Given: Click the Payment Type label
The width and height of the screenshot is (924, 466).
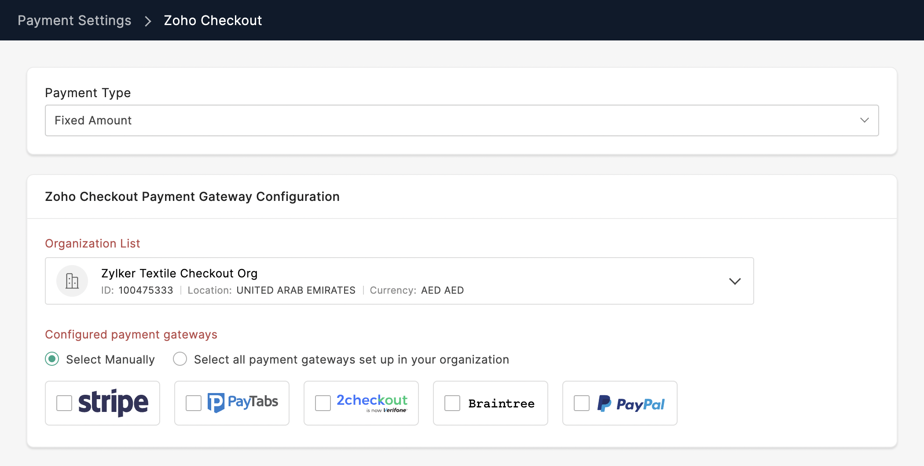Looking at the screenshot, I should point(88,93).
